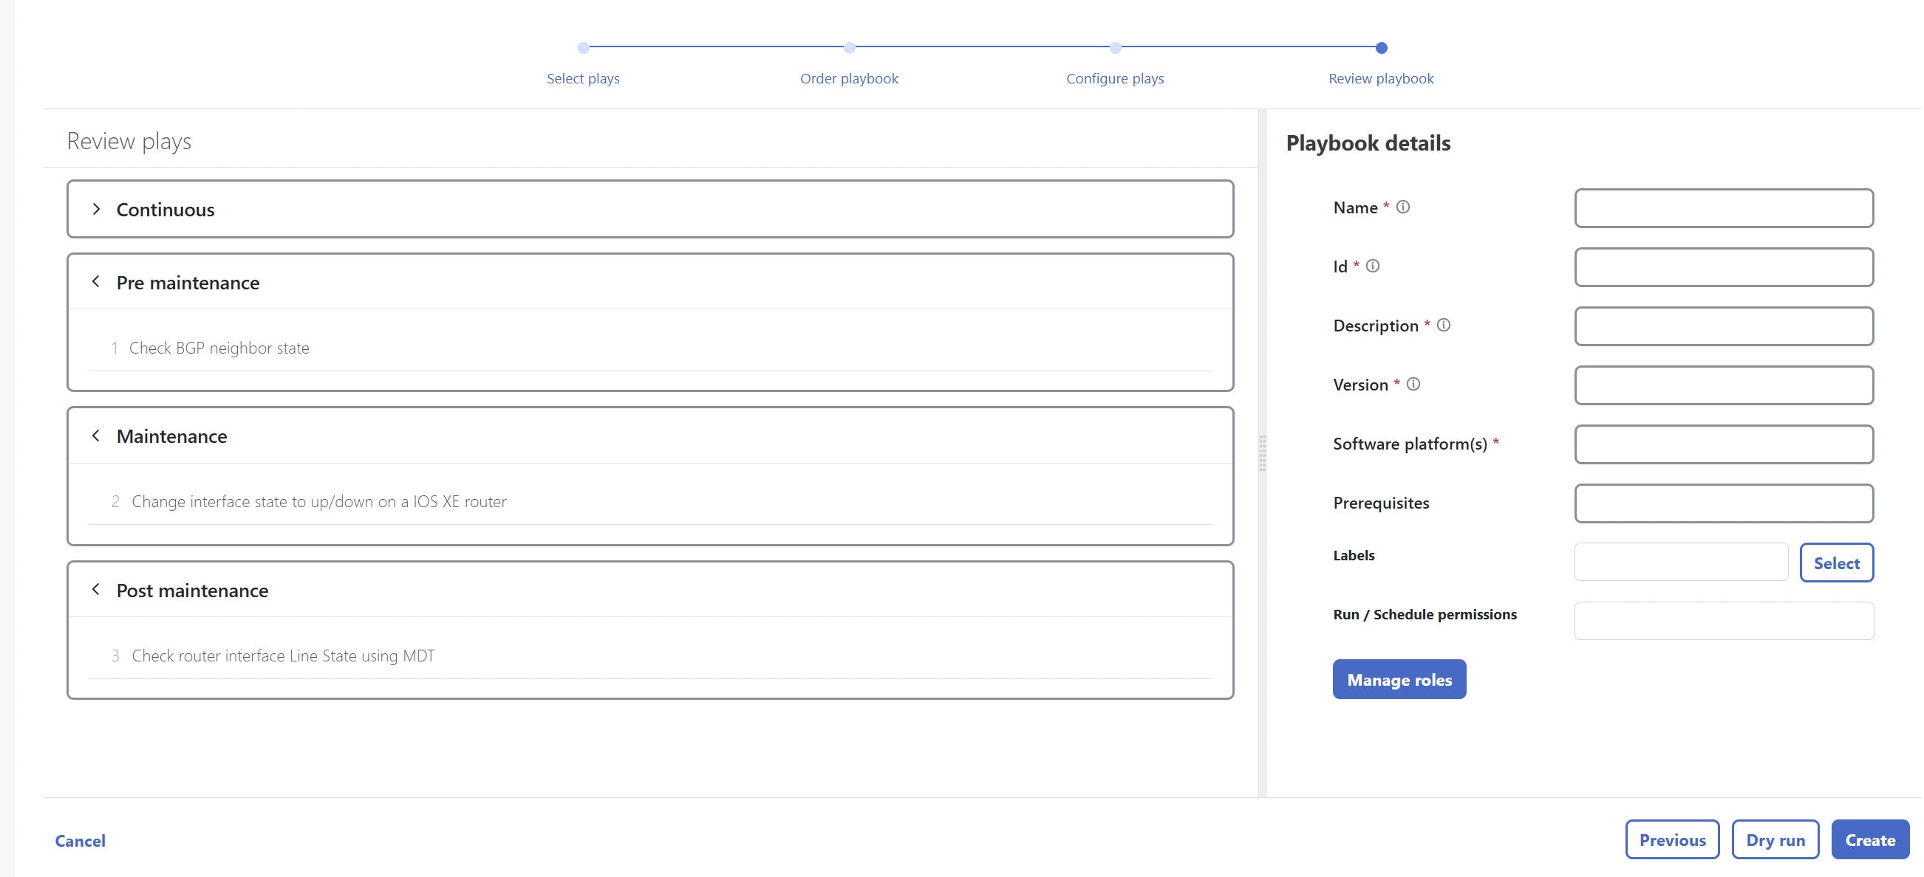This screenshot has height=877, width=1924.
Task: Click the Post maintenance section title
Action: click(192, 591)
